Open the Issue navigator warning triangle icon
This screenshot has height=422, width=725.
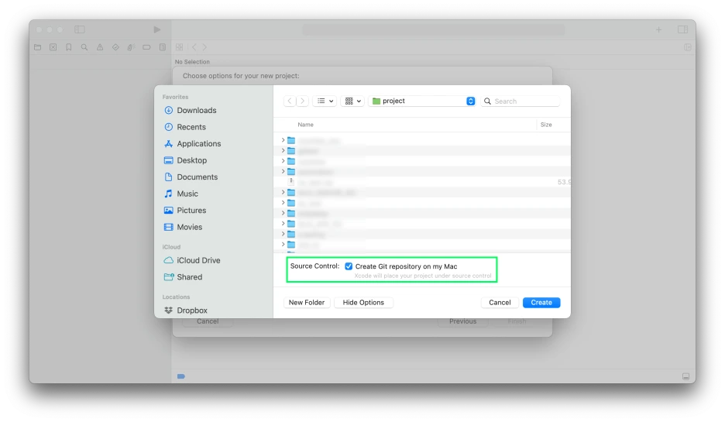100,47
